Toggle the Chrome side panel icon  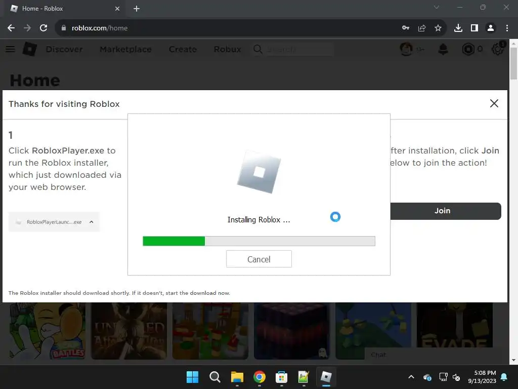(x=474, y=28)
